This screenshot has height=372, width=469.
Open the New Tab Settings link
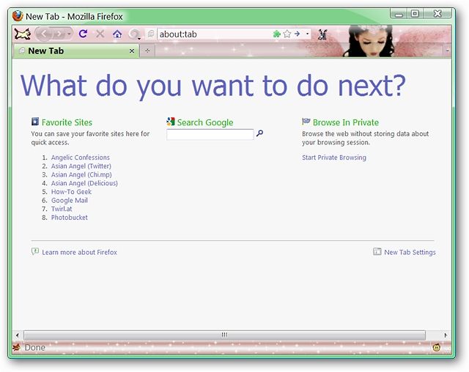tap(410, 252)
